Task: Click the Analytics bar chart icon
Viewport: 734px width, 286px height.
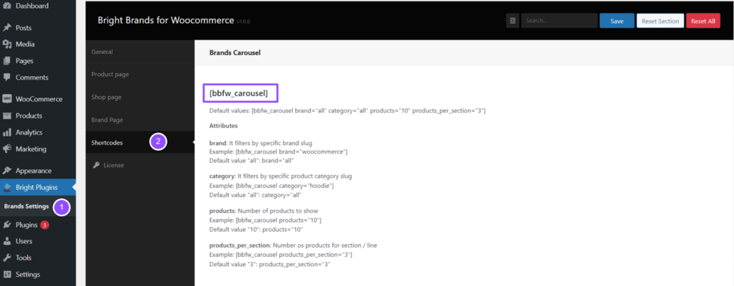Action: [x=7, y=132]
